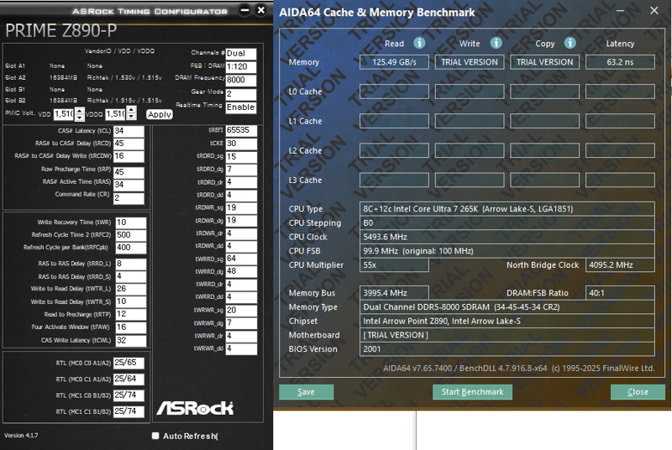Click Memory Read result 125.49 GB/s
The height and width of the screenshot is (450, 672).
(x=394, y=62)
